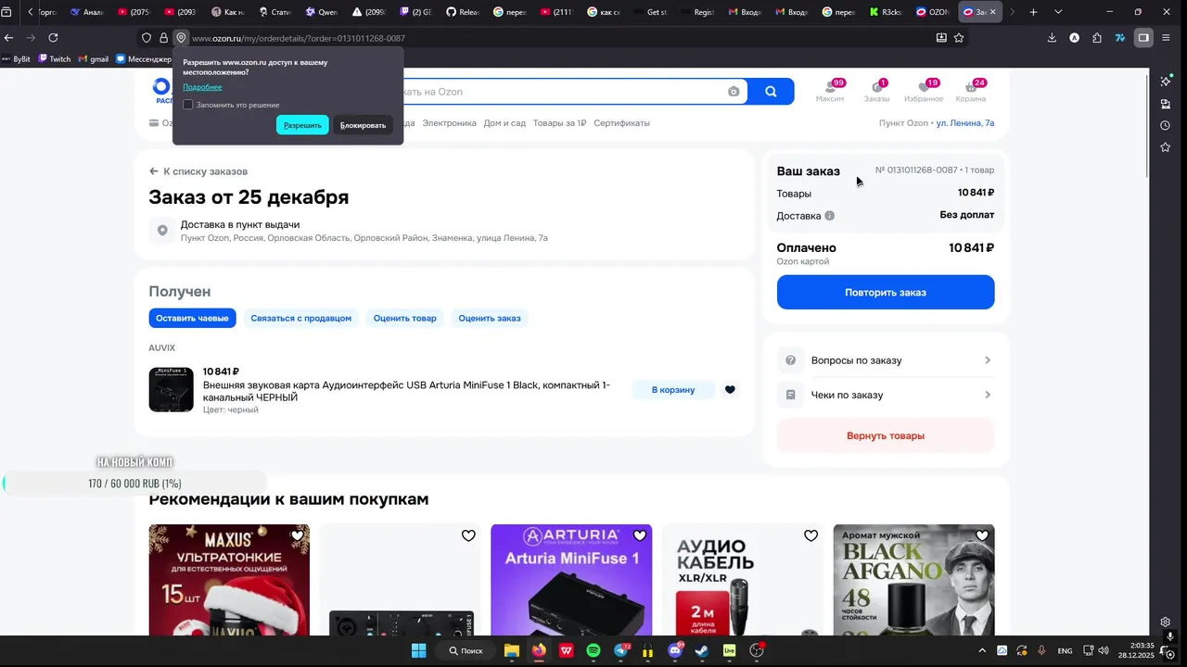Click the Windows Start button

click(418, 650)
